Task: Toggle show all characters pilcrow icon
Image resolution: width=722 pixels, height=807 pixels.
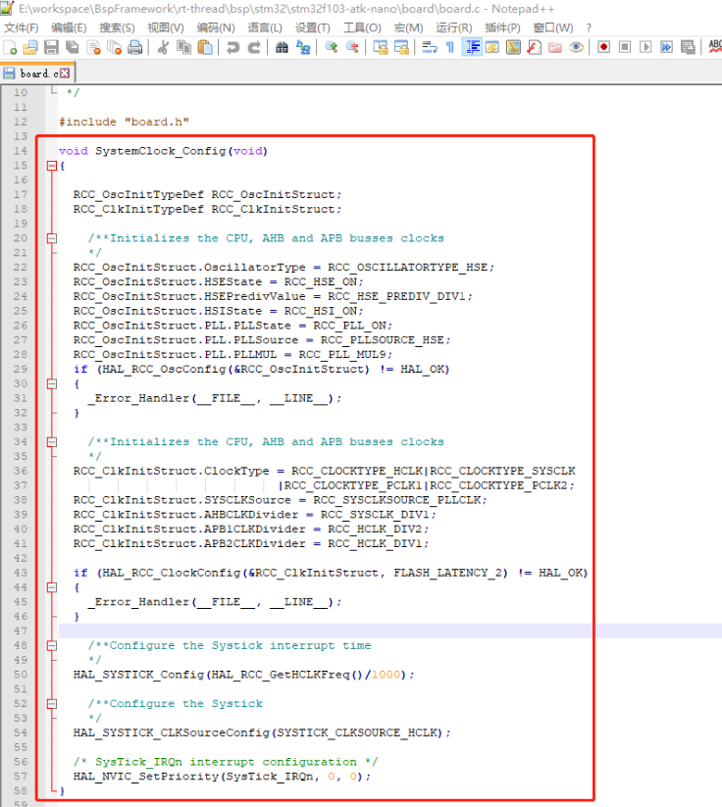Action: point(449,47)
